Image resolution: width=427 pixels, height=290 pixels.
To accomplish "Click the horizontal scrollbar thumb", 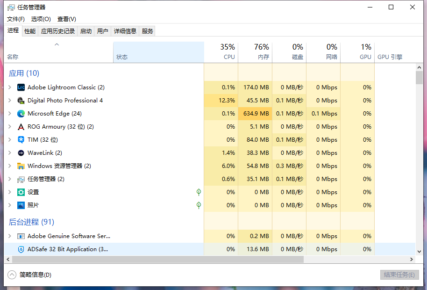I will [158, 259].
